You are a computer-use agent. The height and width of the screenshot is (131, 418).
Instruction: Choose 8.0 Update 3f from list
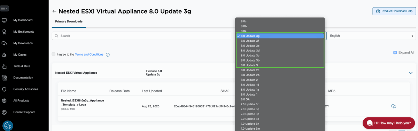point(280,41)
